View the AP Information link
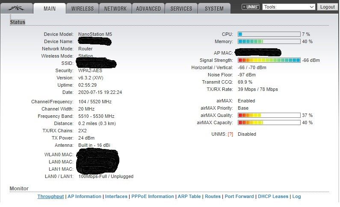 click(84, 196)
